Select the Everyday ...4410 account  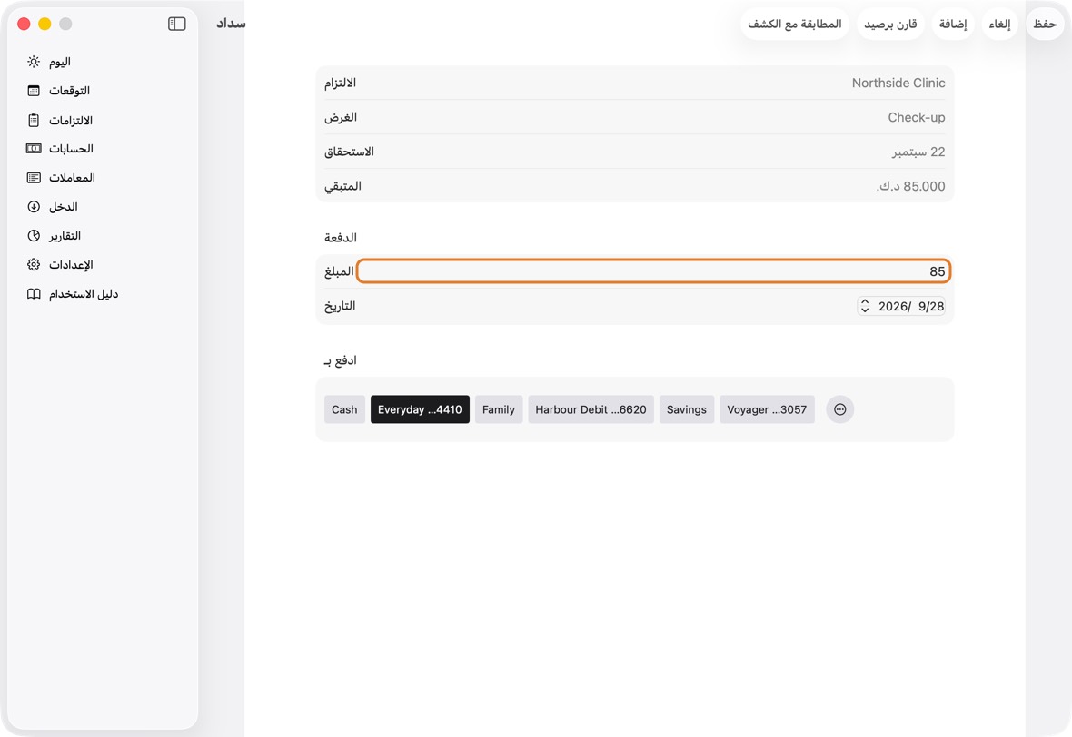click(420, 410)
